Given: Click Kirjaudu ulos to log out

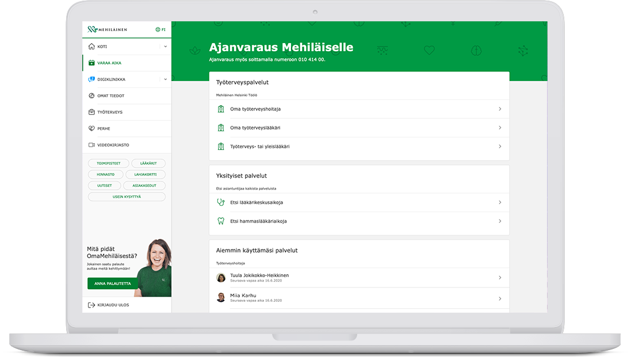Looking at the screenshot, I should click(127, 305).
